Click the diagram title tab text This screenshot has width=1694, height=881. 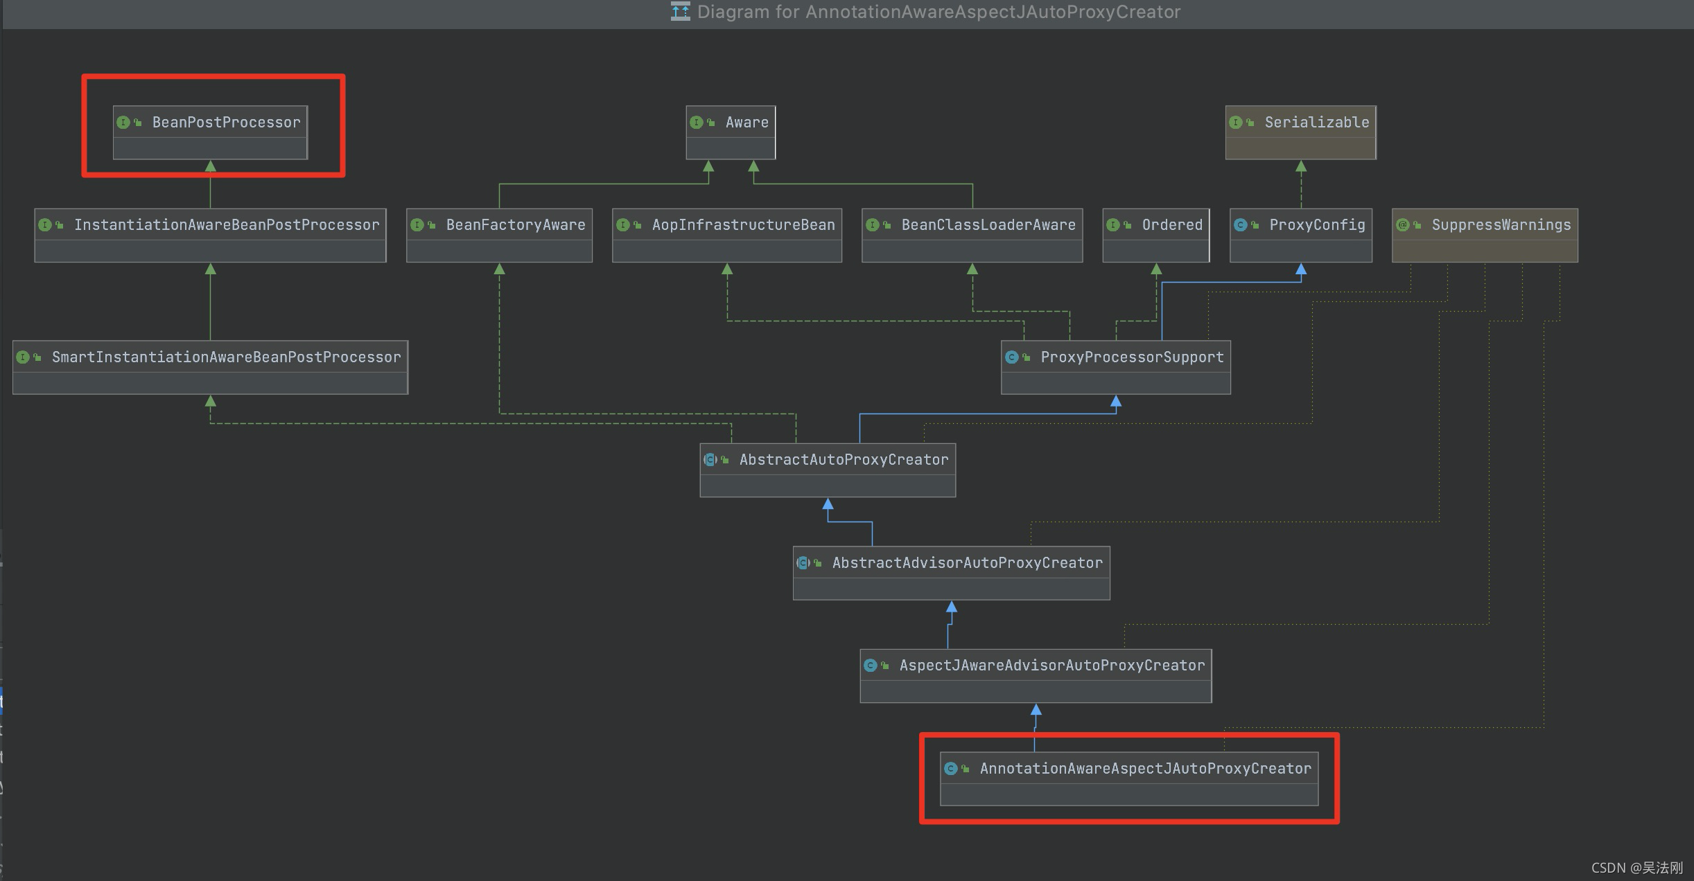938,12
